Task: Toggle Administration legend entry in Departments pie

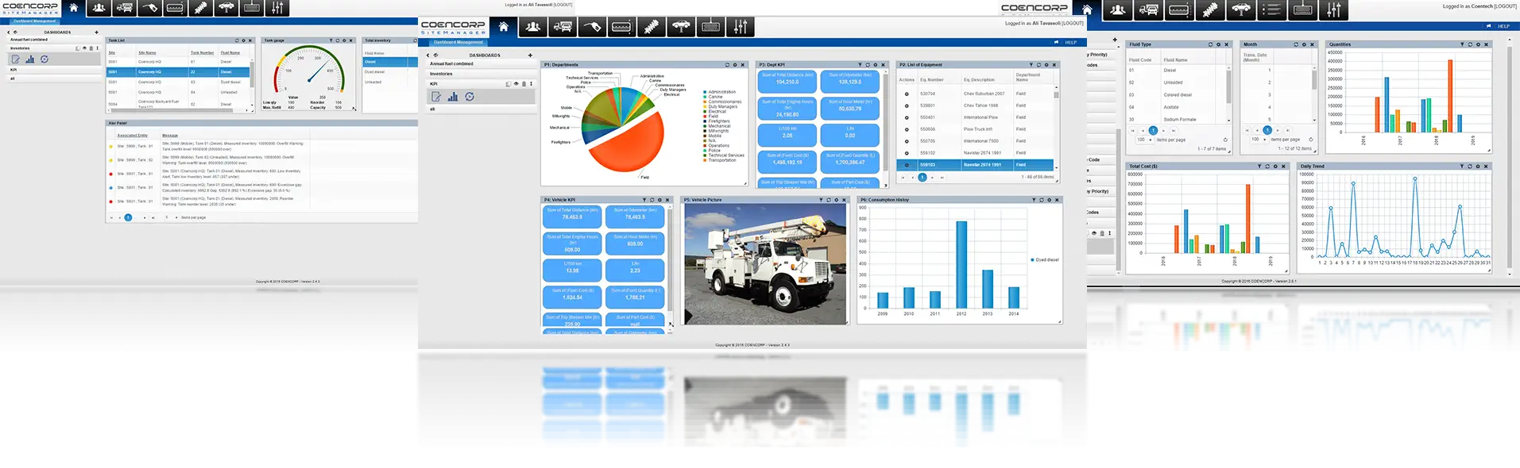Action: pyautogui.click(x=720, y=92)
